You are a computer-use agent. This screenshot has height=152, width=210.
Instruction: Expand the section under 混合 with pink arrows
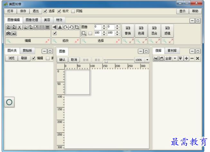pos(158,41)
